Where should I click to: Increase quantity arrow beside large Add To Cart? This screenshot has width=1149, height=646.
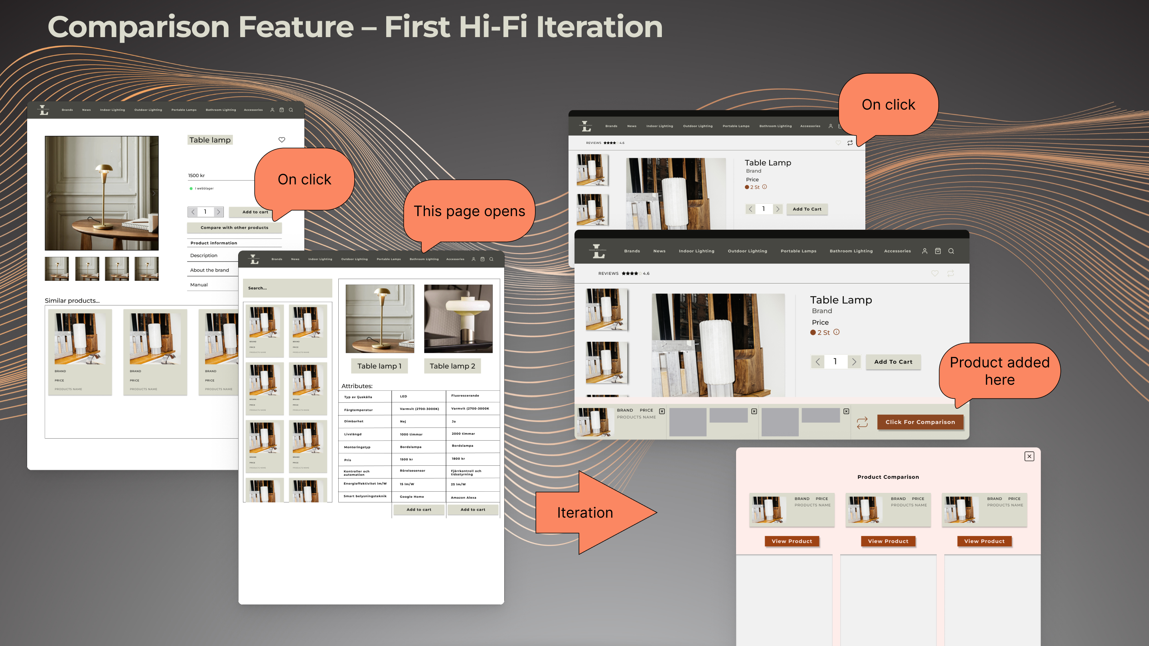(x=854, y=362)
